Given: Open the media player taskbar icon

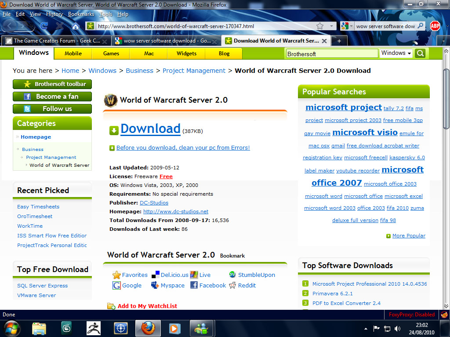Looking at the screenshot, I should point(174,328).
